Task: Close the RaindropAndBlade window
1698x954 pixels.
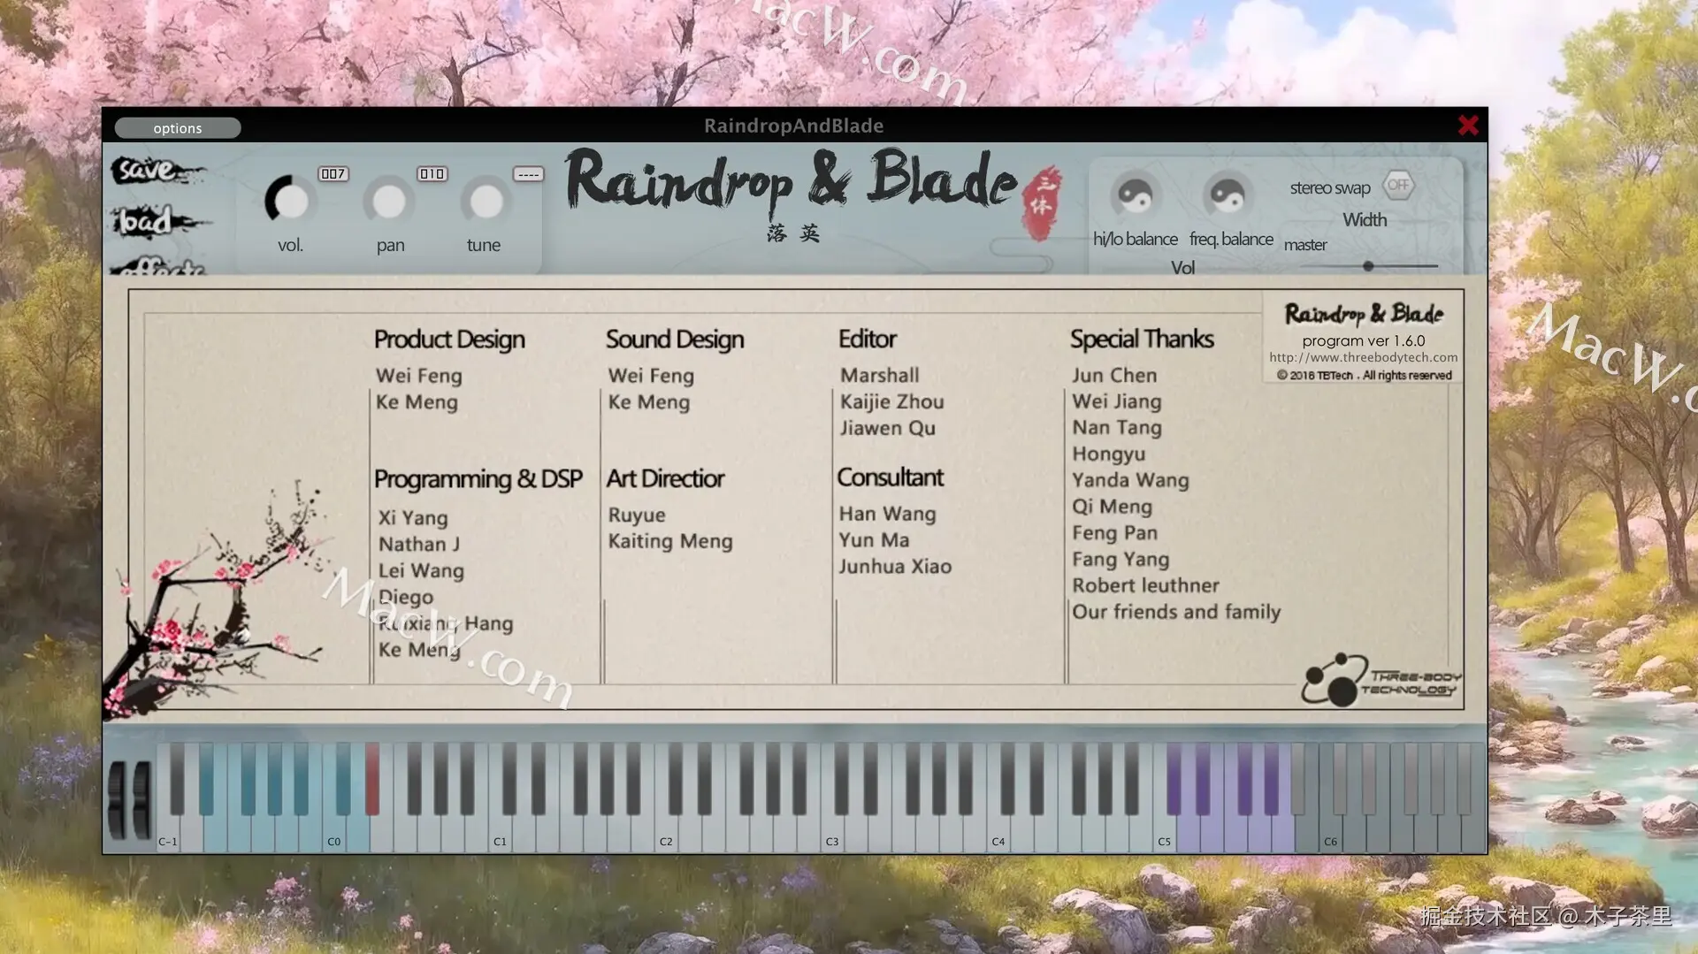Action: click(x=1468, y=126)
